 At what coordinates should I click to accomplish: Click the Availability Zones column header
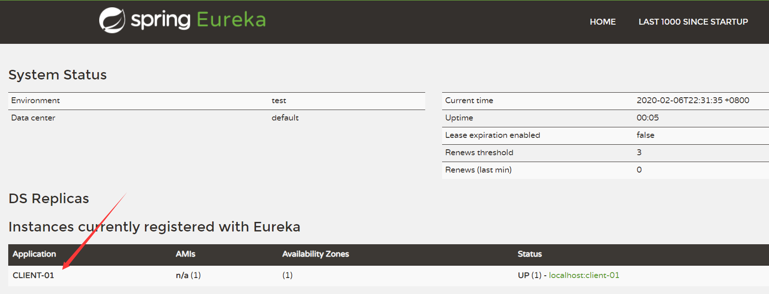315,254
